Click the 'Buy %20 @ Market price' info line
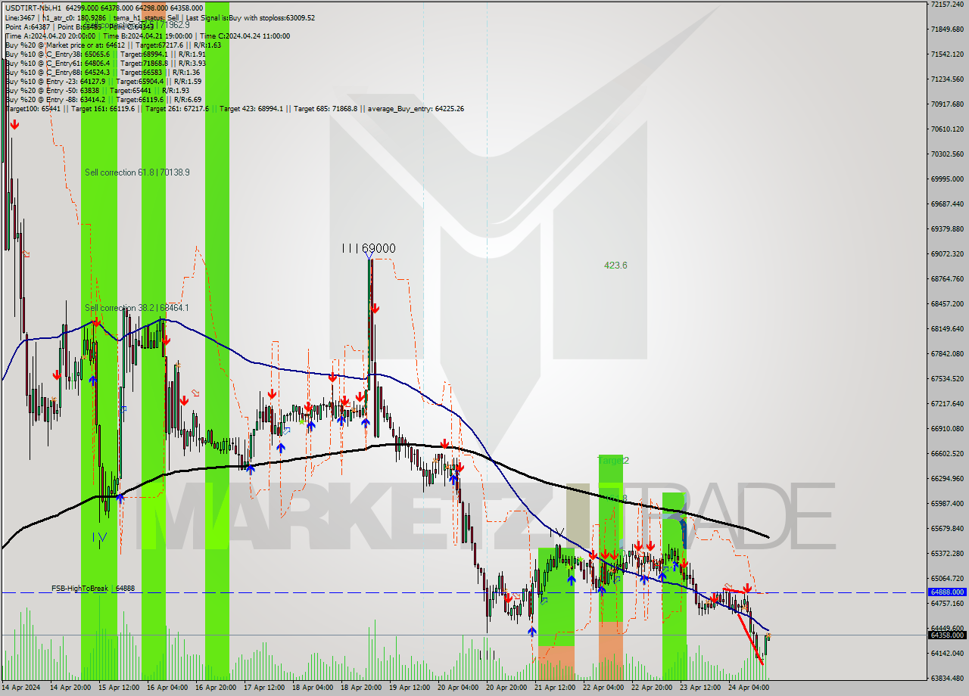This screenshot has height=696, width=969. 114,45
